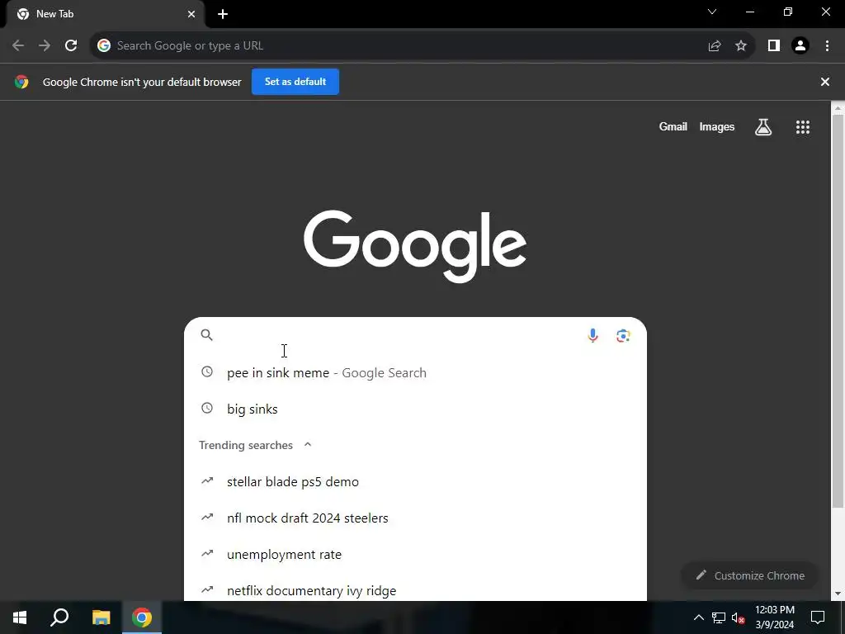
Task: Click scrollbar down arrow
Action: (x=838, y=594)
